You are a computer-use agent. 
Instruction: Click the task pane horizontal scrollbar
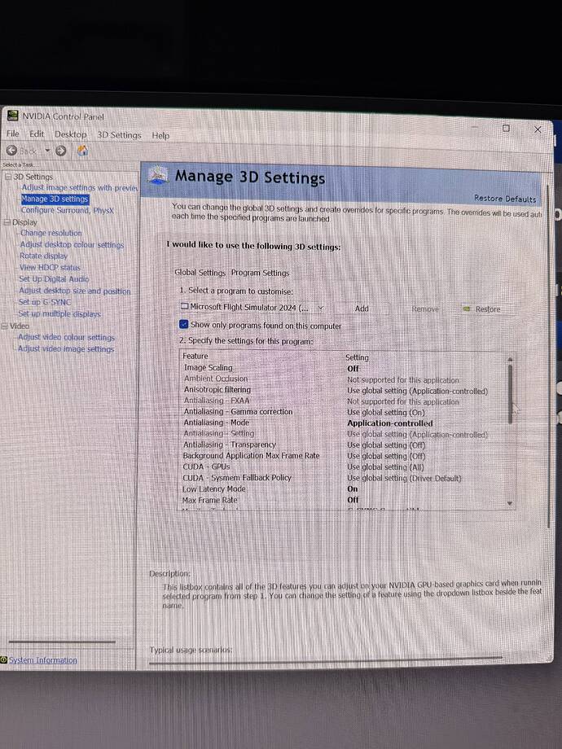[62, 642]
